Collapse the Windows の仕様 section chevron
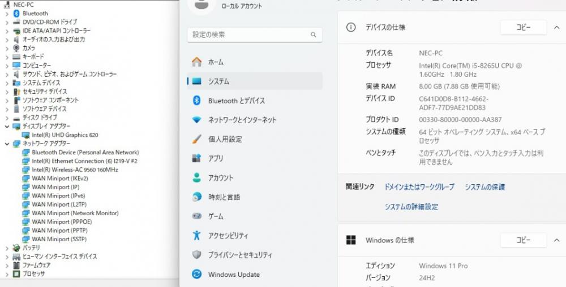The height and width of the screenshot is (287, 566). tap(556, 240)
